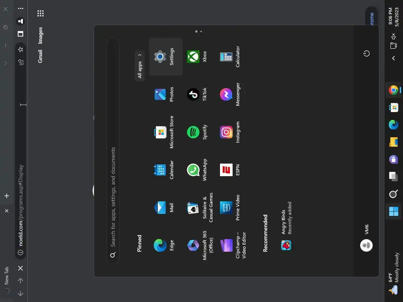Open the clock showing 9:06 PM
Viewport: 403px width, 302px height.
point(394,17)
